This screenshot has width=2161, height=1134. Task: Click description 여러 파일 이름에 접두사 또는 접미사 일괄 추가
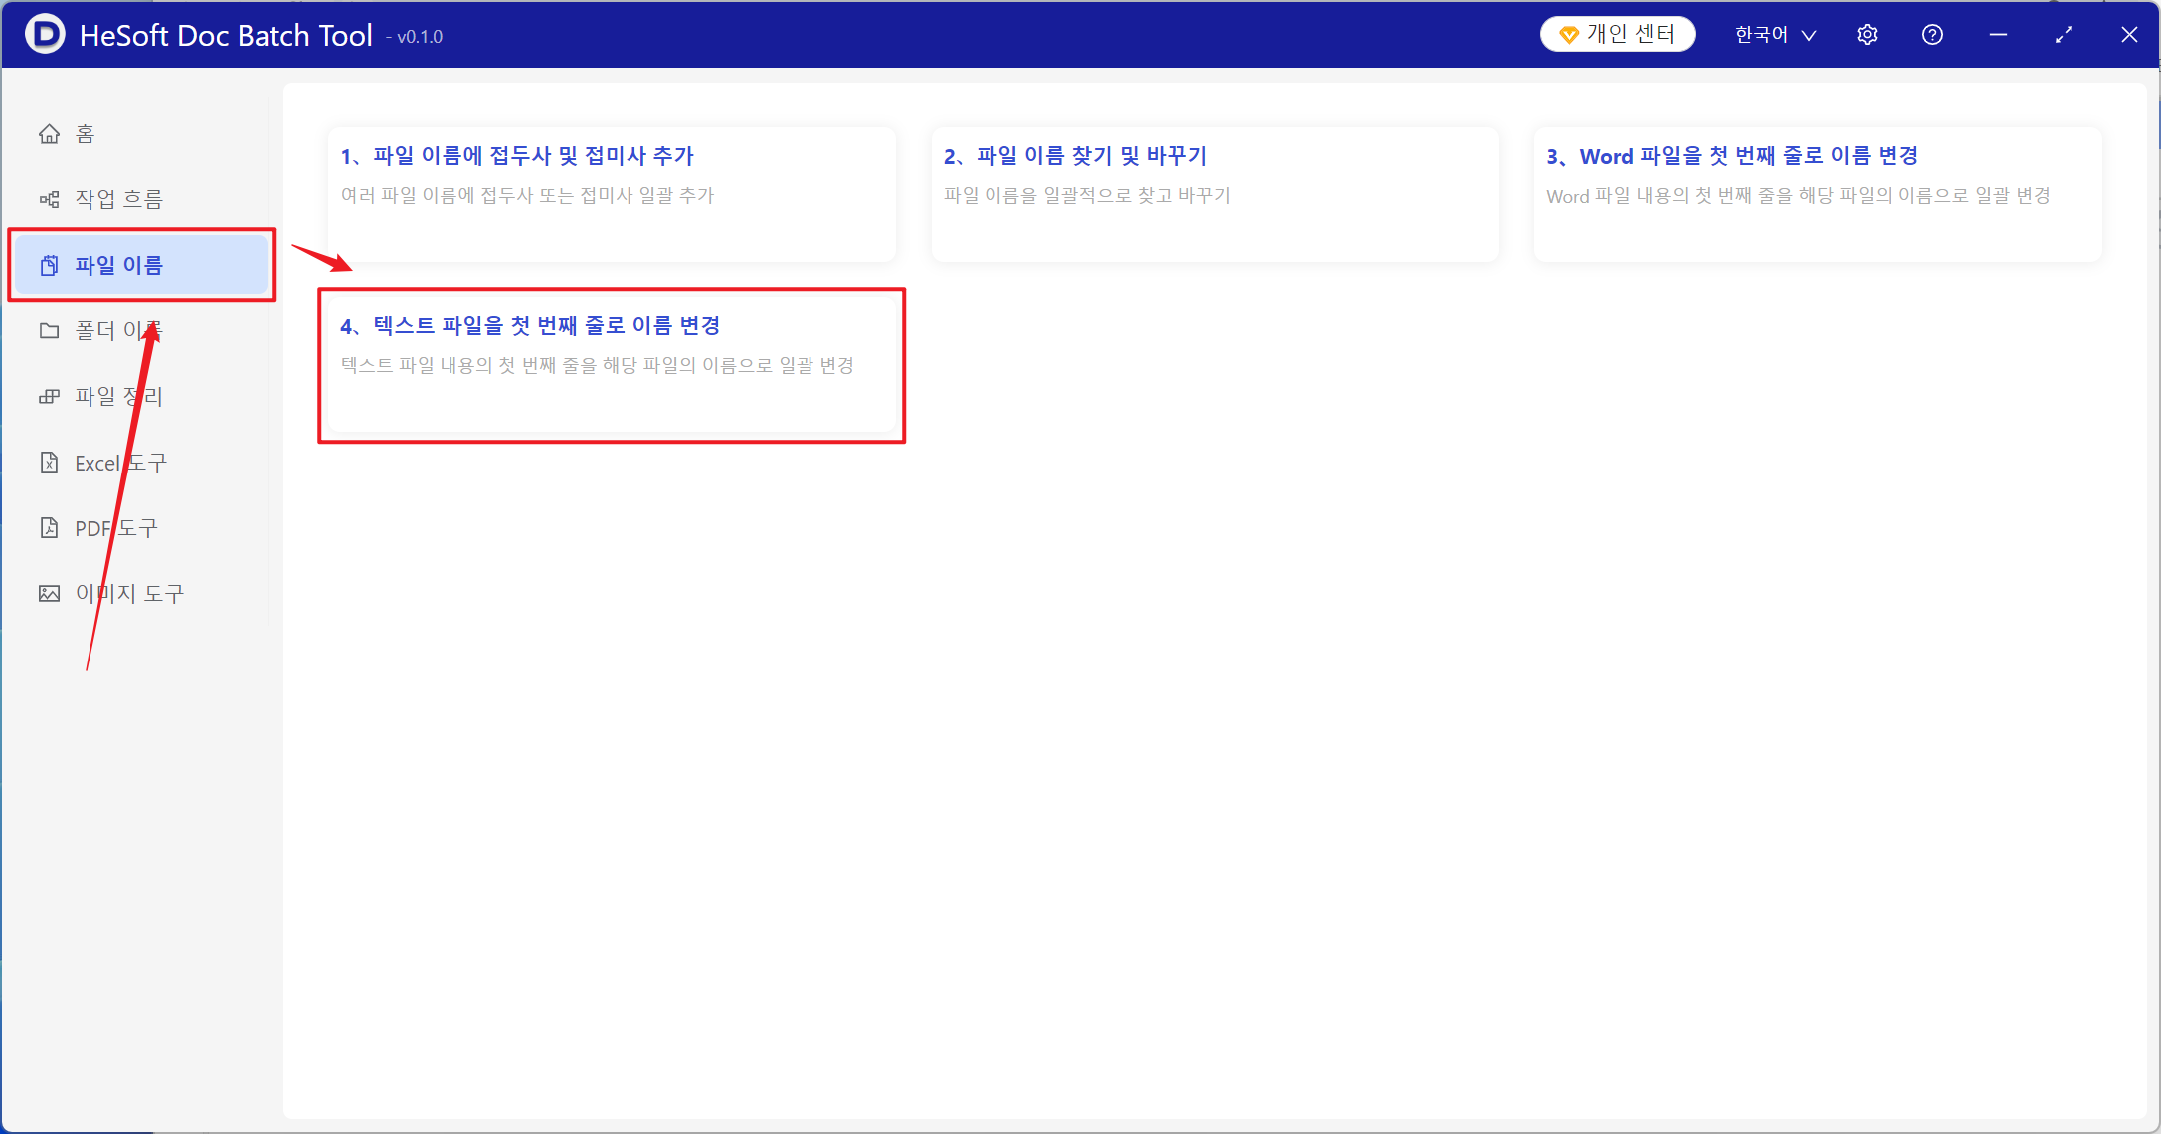click(x=528, y=196)
